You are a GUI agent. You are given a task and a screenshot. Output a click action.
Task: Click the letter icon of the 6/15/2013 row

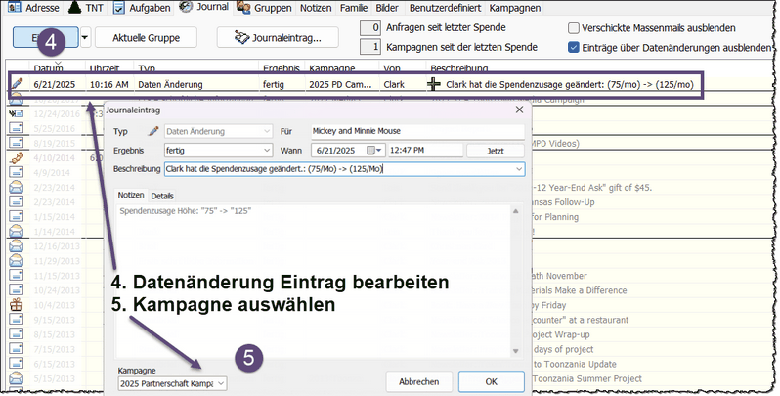[17, 364]
